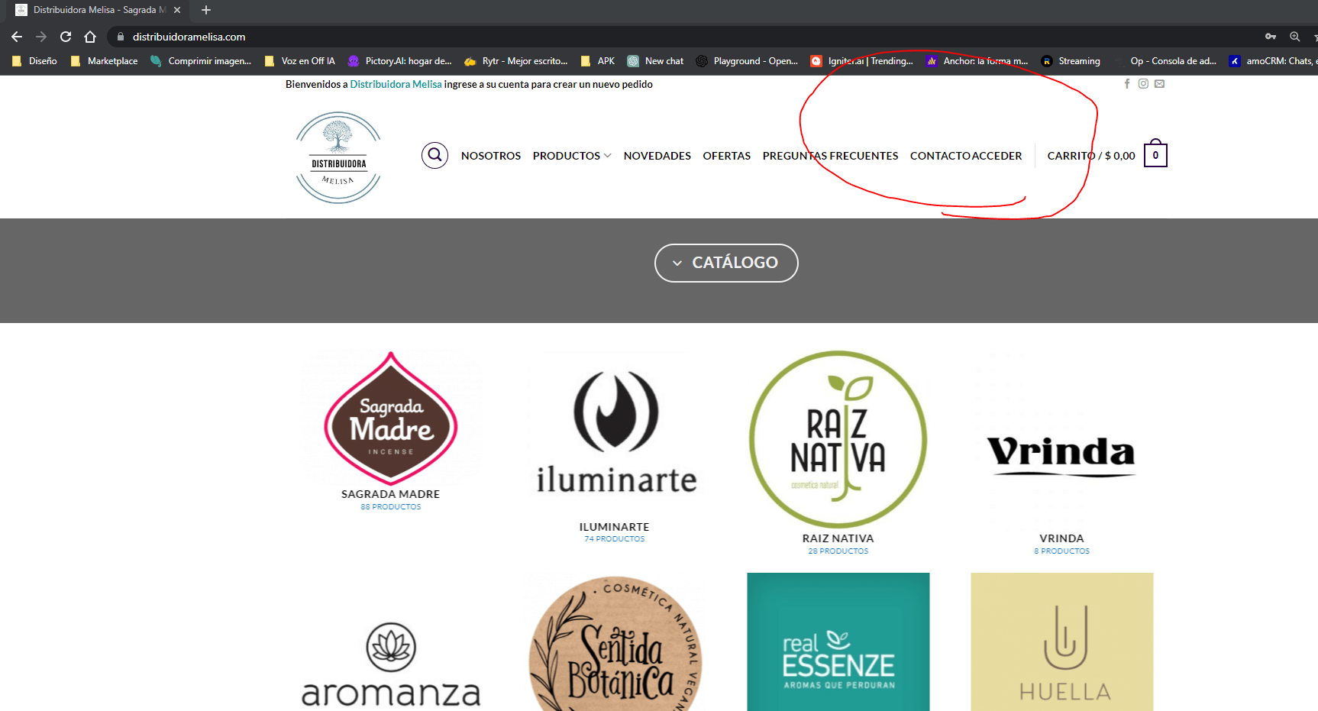The height and width of the screenshot is (711, 1318).
Task: Click the RAIZ NATIVA category title
Action: 838,538
